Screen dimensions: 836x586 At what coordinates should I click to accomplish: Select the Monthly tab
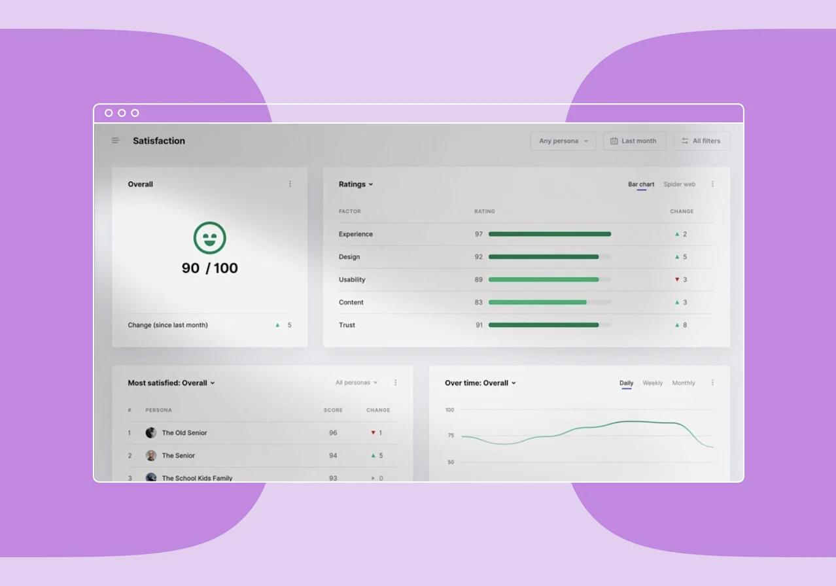pyautogui.click(x=684, y=383)
